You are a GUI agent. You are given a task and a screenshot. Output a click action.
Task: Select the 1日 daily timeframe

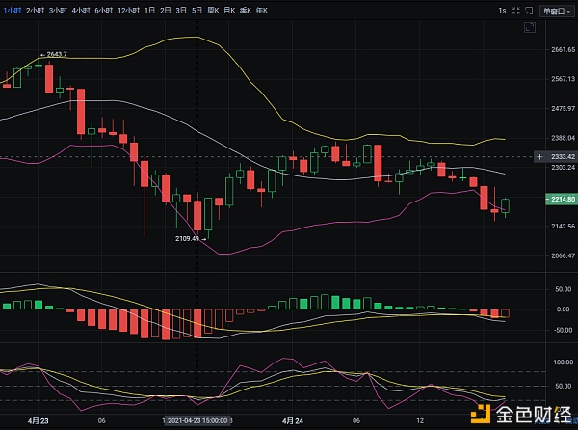pos(149,10)
